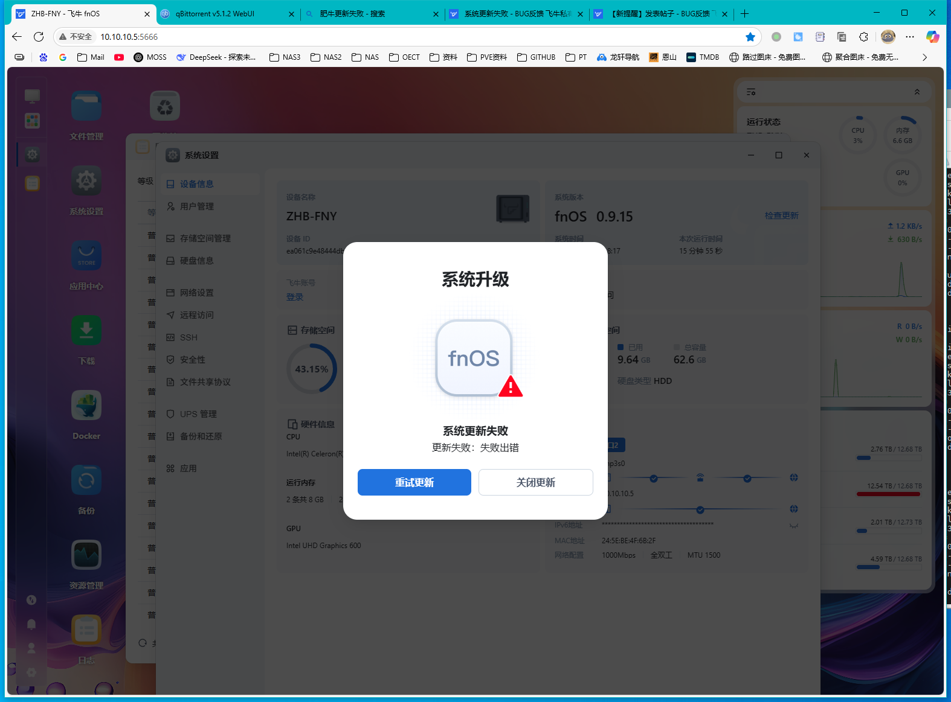
Task: Select 网络设置 in settings sidebar
Action: (210, 293)
